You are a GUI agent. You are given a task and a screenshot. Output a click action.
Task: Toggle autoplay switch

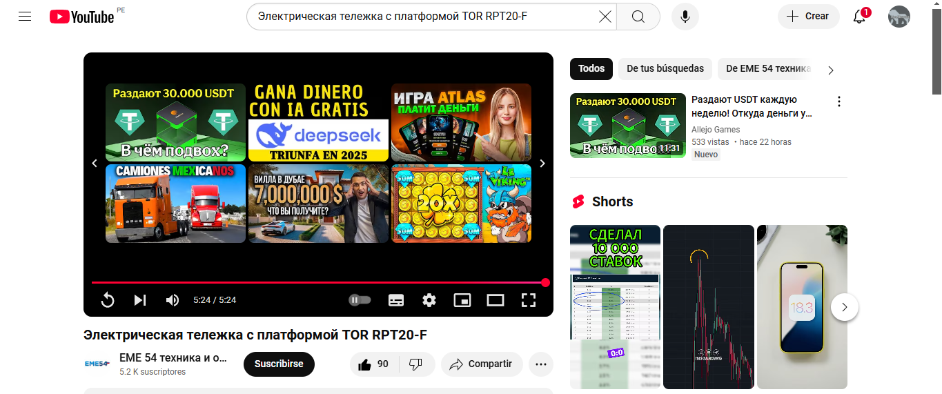click(x=360, y=299)
